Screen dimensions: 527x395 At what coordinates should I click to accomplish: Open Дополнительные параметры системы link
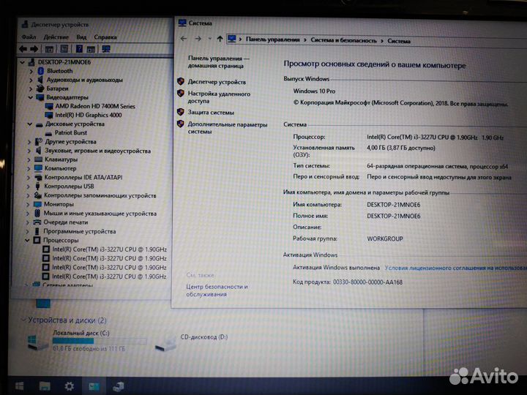point(227,128)
